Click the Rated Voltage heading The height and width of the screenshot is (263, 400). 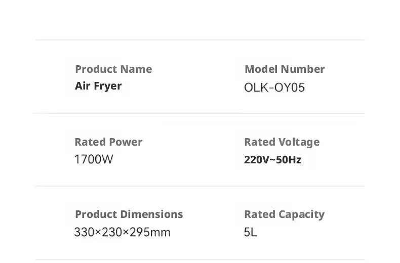point(282,142)
